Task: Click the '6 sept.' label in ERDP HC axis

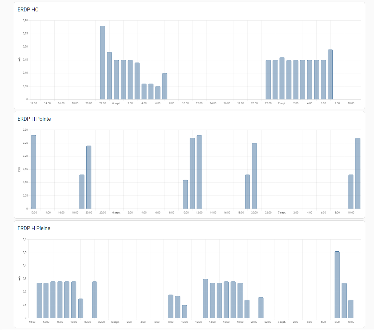Action: pyautogui.click(x=116, y=103)
